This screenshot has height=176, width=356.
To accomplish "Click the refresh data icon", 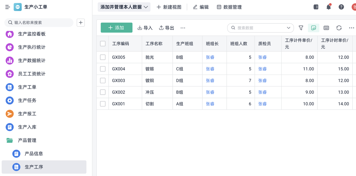I will tap(339, 28).
